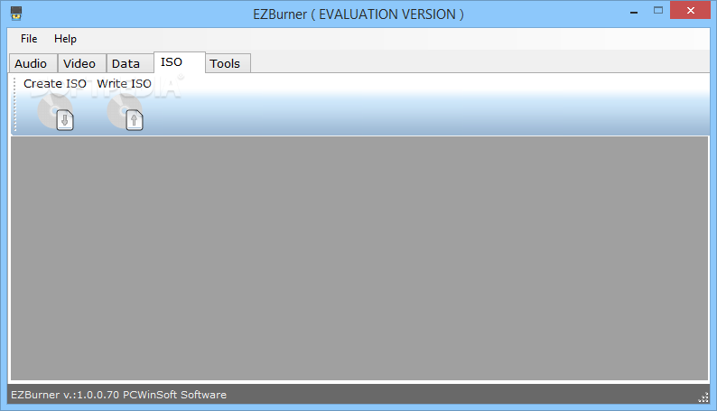
Task: Close the EZBurner window
Action: pyautogui.click(x=691, y=10)
